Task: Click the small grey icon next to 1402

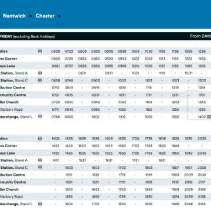Action: tap(209, 117)
